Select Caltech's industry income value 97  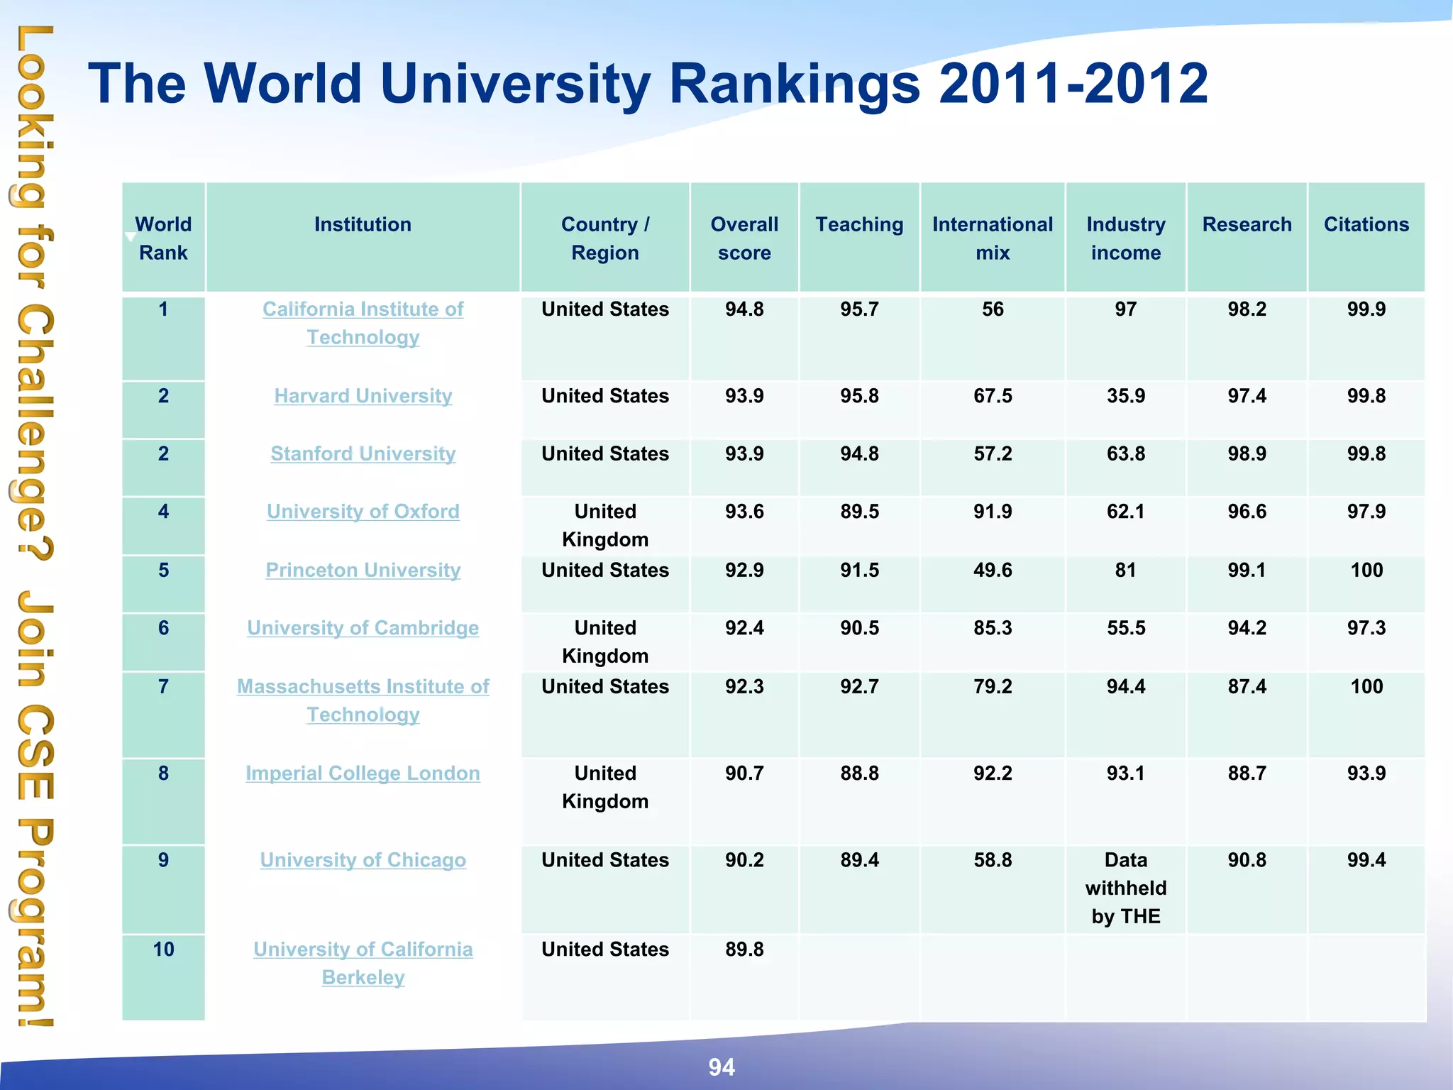point(1126,309)
